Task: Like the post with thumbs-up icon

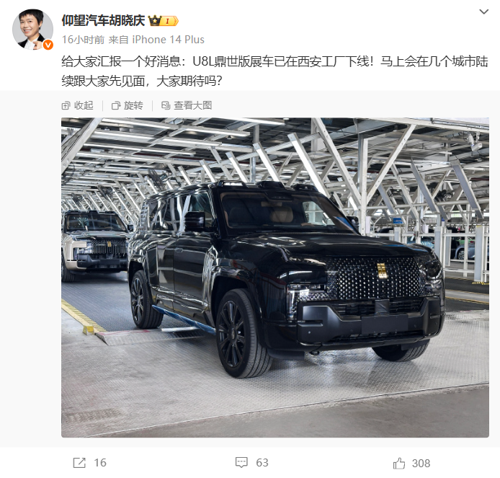Action: 399,463
